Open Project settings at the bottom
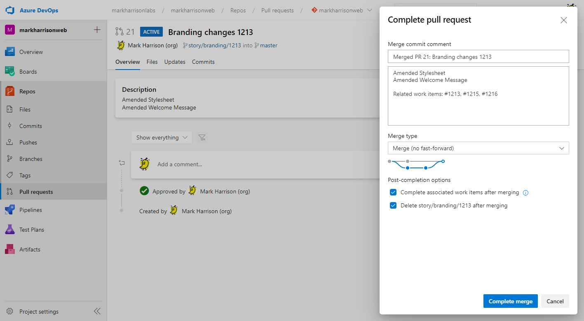The width and height of the screenshot is (584, 321). (x=39, y=312)
